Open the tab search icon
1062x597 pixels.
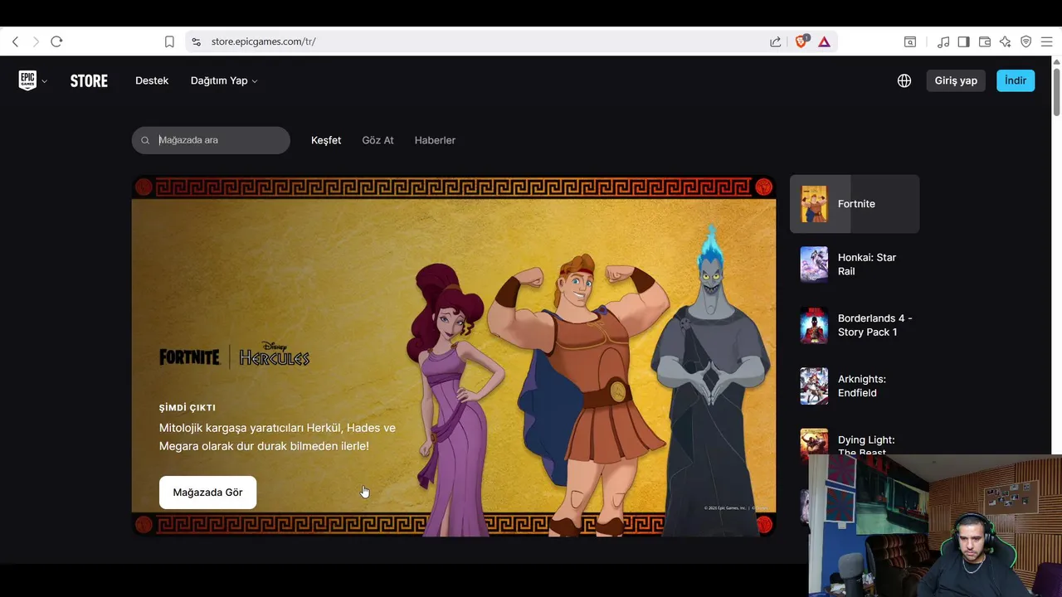coord(910,41)
